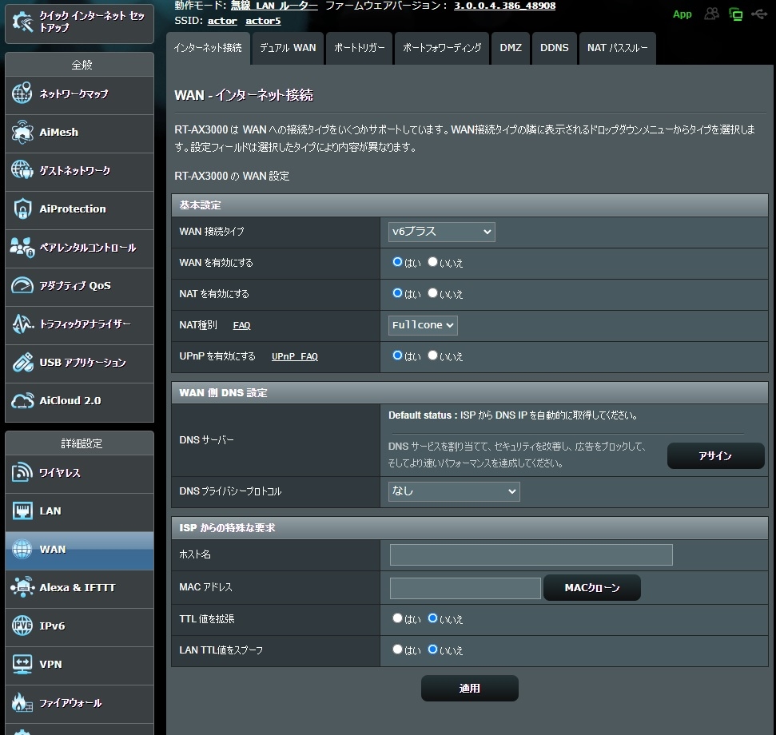This screenshot has width=776, height=735.
Task: Open the NAT種別 FAQ link
Action: [241, 325]
